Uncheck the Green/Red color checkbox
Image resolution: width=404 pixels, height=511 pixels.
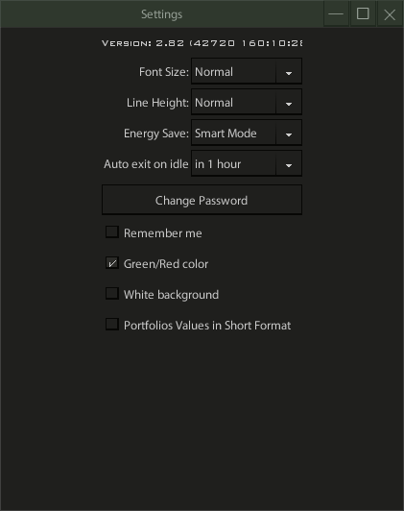click(x=112, y=262)
